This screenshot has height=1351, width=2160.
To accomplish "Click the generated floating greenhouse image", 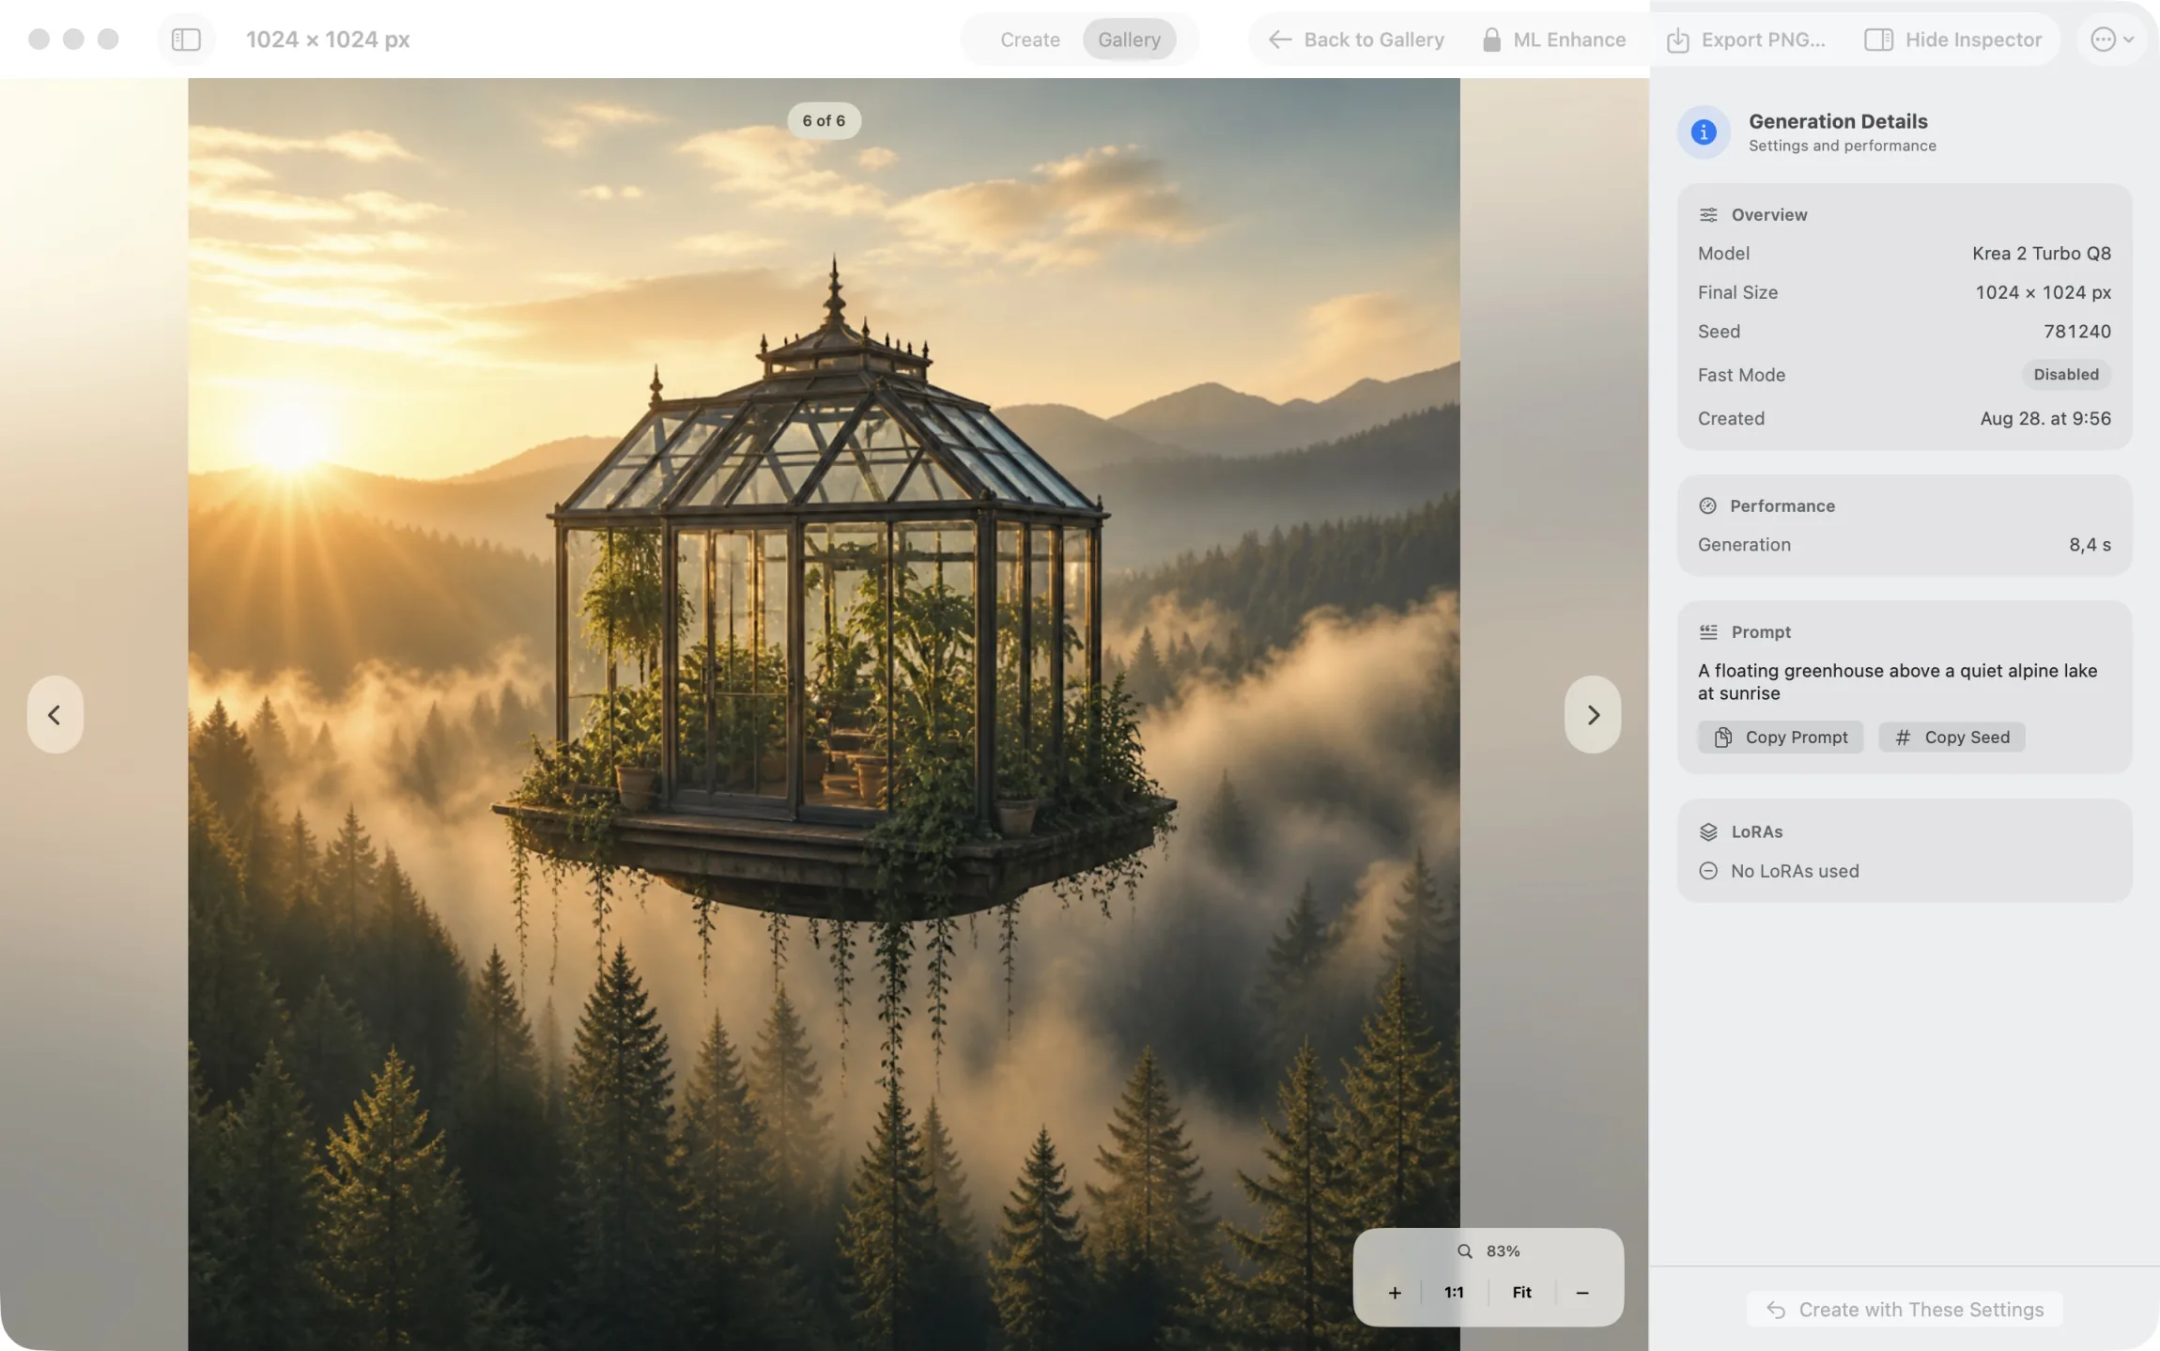I will 824,714.
